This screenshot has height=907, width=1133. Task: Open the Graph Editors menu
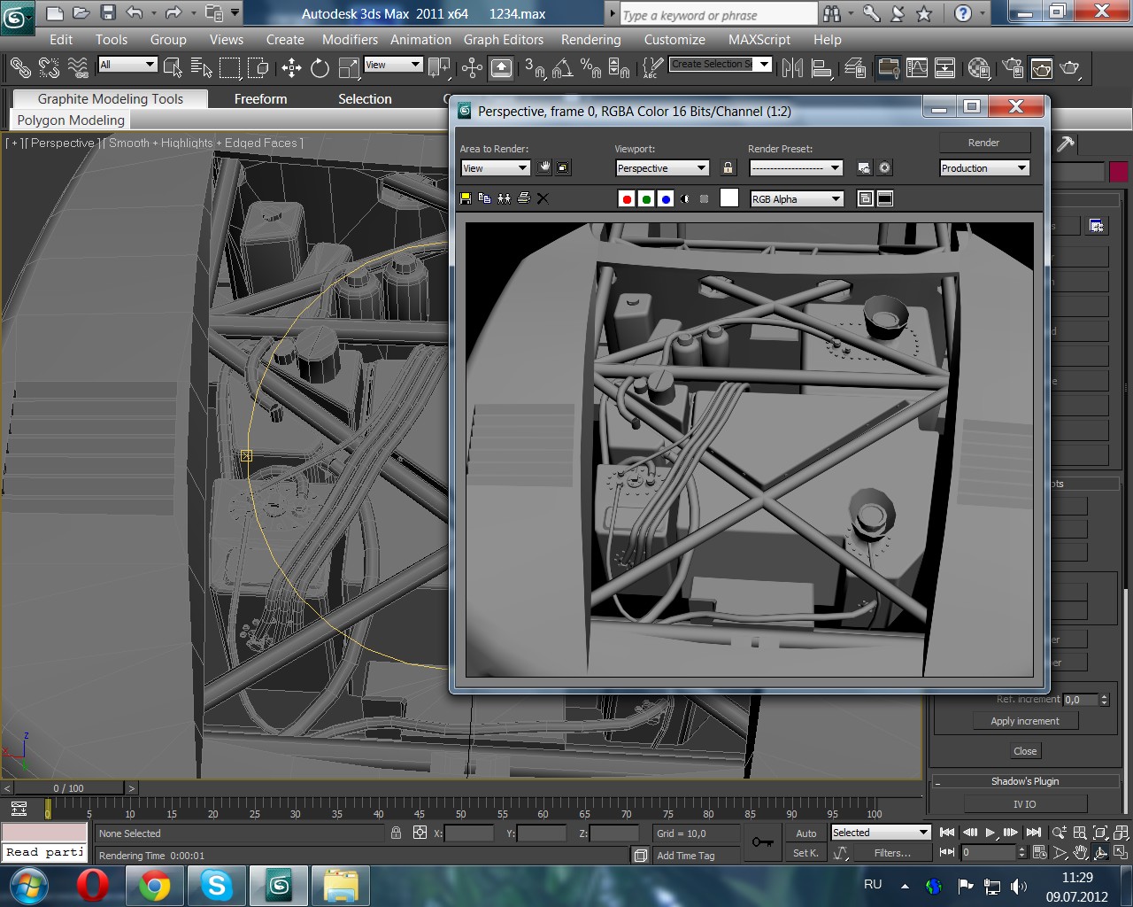tap(504, 39)
